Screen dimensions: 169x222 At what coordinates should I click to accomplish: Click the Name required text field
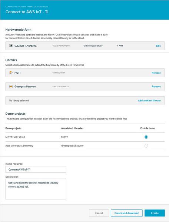(36, 169)
